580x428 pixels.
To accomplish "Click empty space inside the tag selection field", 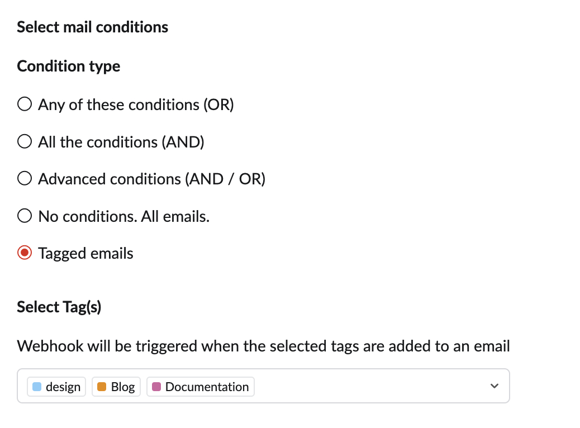I will (370, 386).
